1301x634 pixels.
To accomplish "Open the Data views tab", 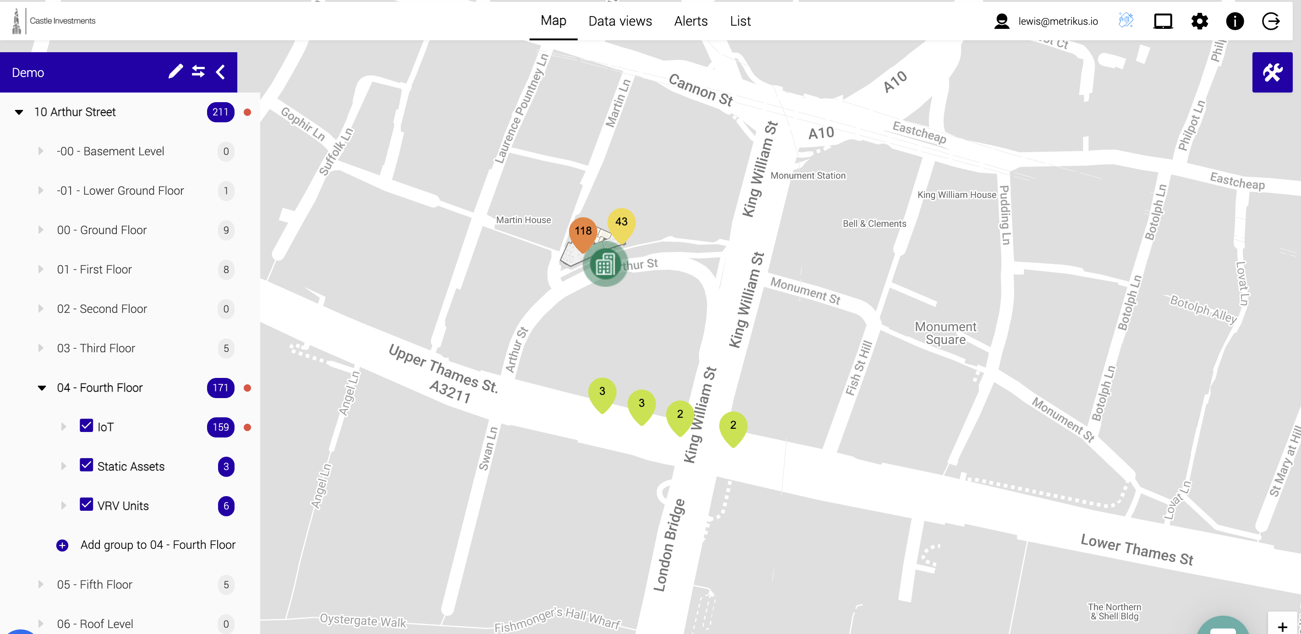I will [x=620, y=21].
